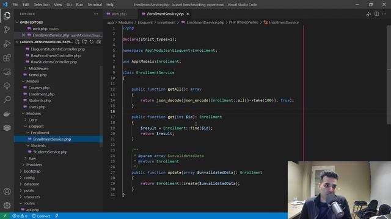The image size is (391, 219).
Task: Open the Help menu
Action: click(110, 4)
